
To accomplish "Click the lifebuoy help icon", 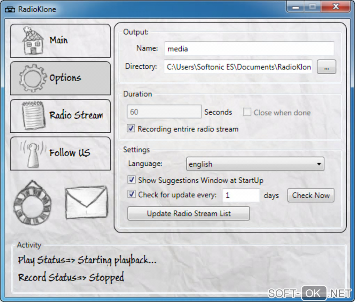I will tap(32, 202).
